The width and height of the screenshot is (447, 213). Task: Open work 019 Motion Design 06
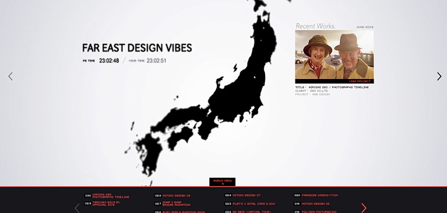tap(312, 204)
